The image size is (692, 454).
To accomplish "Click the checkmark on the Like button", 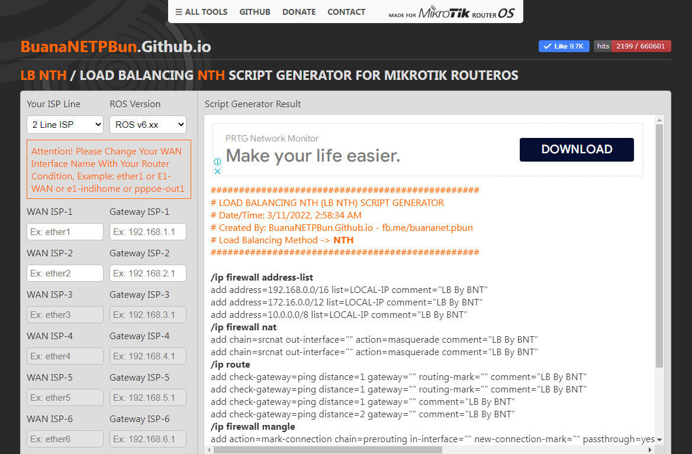I will tap(548, 46).
